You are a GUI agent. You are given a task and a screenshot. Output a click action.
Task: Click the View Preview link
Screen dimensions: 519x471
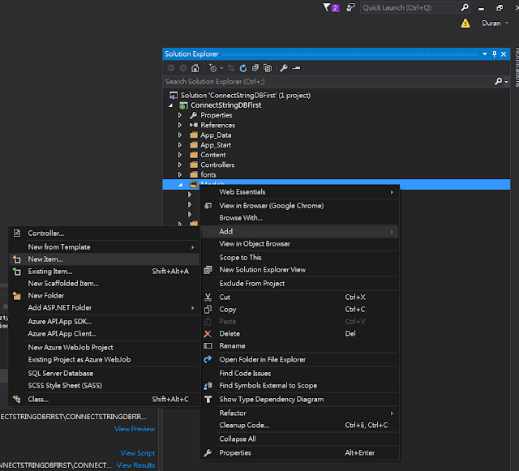coord(134,429)
